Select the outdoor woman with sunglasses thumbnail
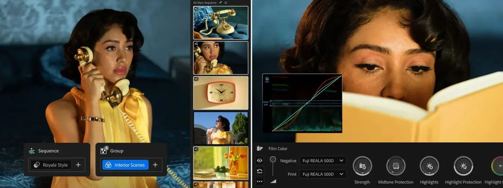The width and height of the screenshot is (503, 188). (221, 128)
